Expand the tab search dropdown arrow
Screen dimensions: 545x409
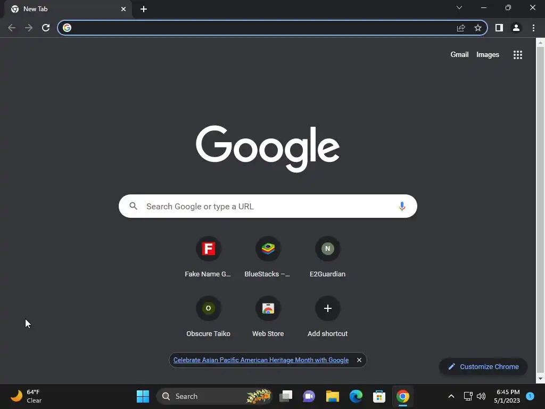click(459, 7)
